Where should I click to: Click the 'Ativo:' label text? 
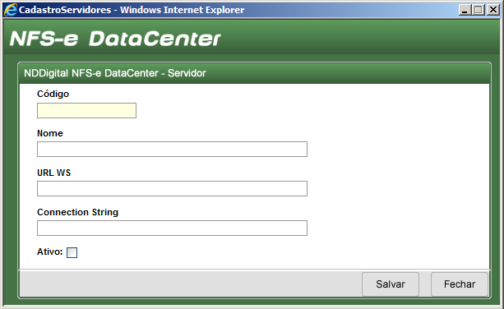point(50,251)
